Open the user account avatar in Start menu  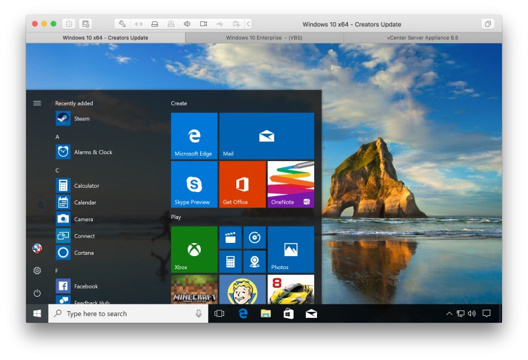point(37,248)
